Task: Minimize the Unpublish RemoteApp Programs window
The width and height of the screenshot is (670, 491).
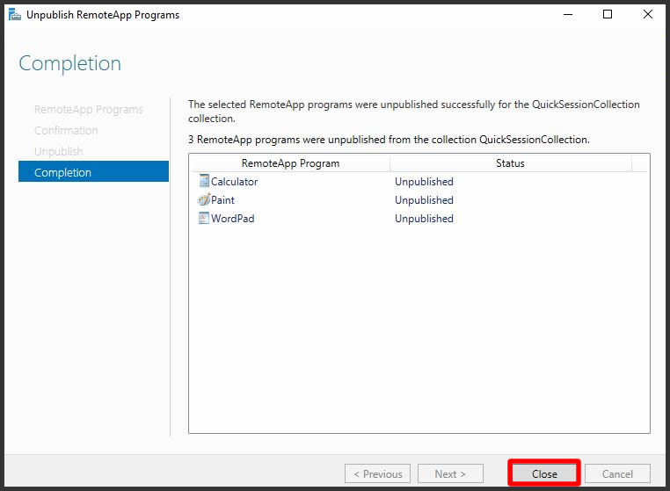Action: pyautogui.click(x=567, y=15)
